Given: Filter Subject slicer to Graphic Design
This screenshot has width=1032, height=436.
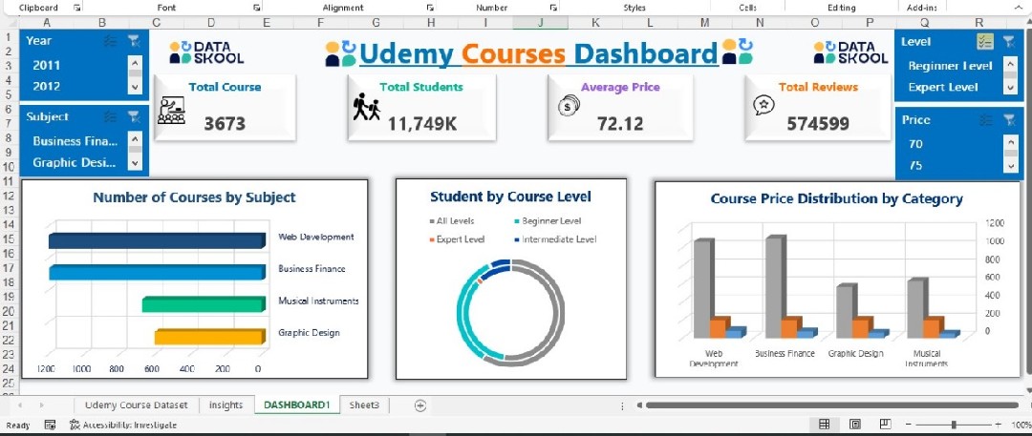Looking at the screenshot, I should [75, 162].
